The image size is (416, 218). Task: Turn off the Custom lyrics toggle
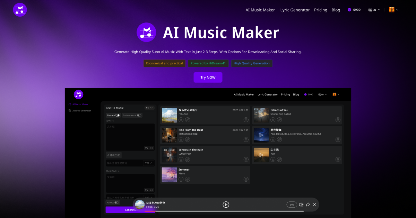pos(117,115)
